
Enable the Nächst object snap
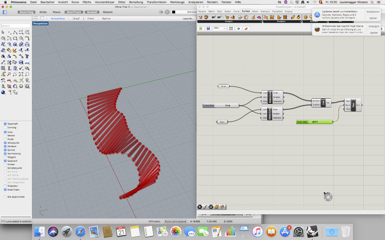coord(5,136)
